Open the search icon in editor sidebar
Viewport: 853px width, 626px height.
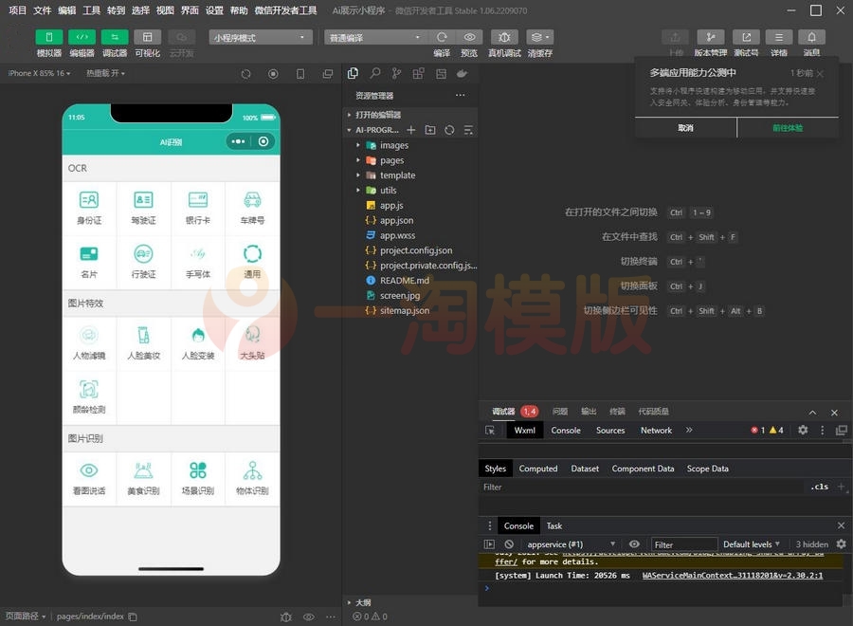[374, 73]
